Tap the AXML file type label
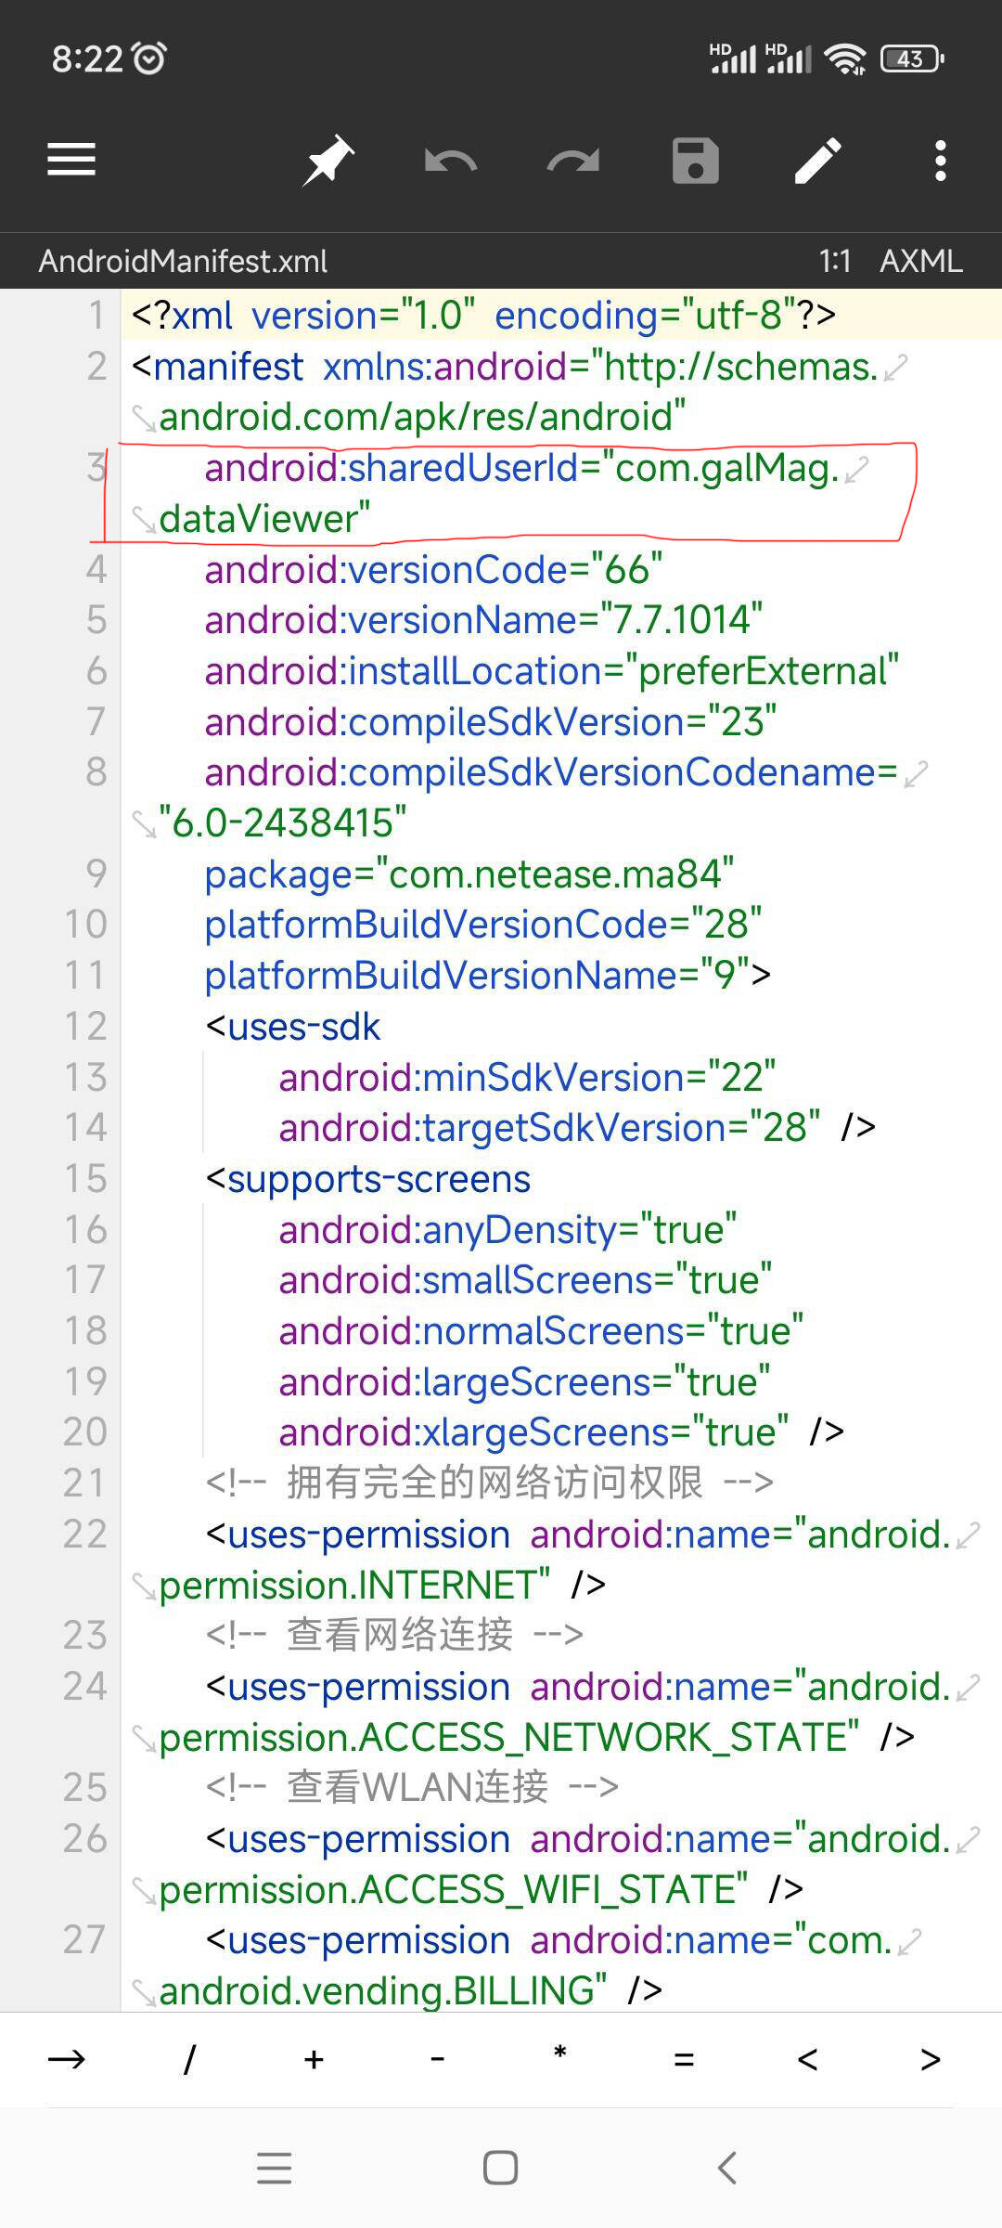The image size is (1002, 2228). click(921, 261)
